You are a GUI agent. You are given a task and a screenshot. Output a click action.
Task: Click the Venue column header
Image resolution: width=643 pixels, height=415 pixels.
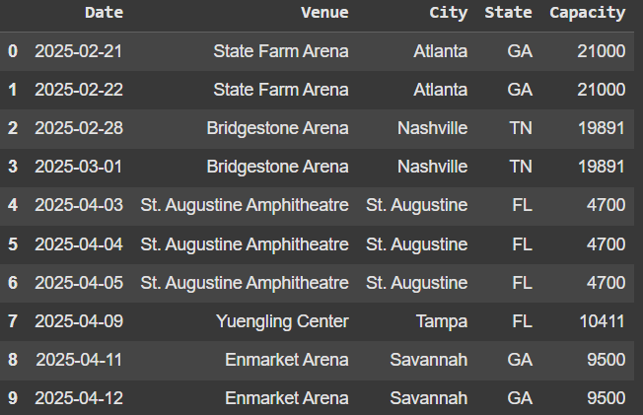pyautogui.click(x=324, y=13)
